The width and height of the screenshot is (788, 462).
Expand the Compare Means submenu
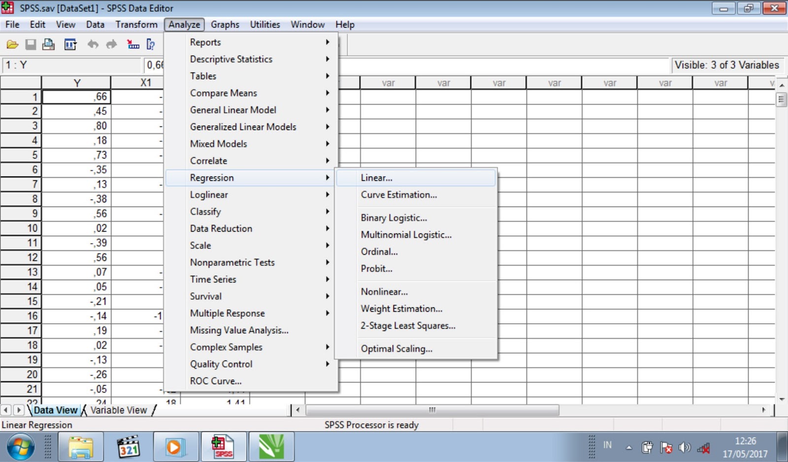251,93
